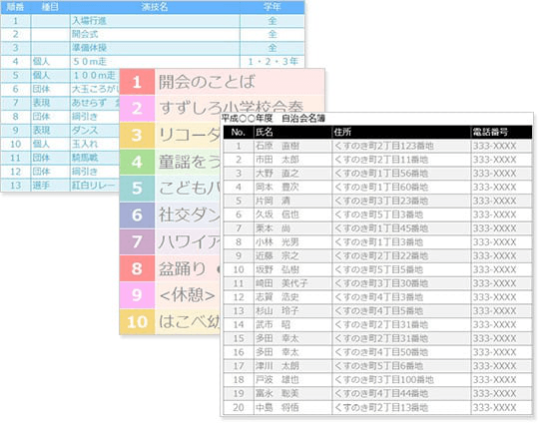539x431 pixels.
Task: Click the purple number 7 tile
Action: click(x=137, y=242)
